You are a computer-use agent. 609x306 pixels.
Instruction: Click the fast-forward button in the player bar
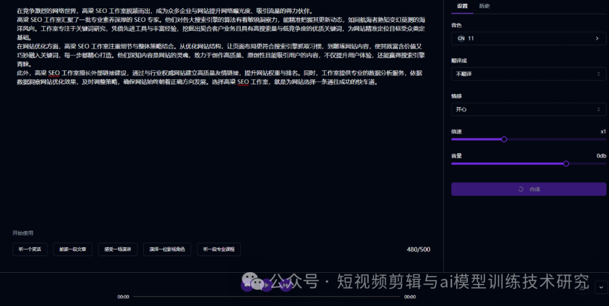[286, 285]
